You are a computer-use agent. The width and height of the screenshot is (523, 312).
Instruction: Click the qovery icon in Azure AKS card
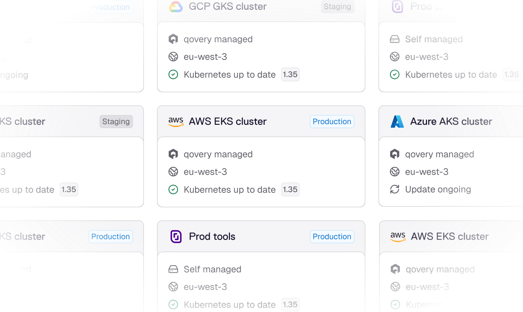click(395, 154)
